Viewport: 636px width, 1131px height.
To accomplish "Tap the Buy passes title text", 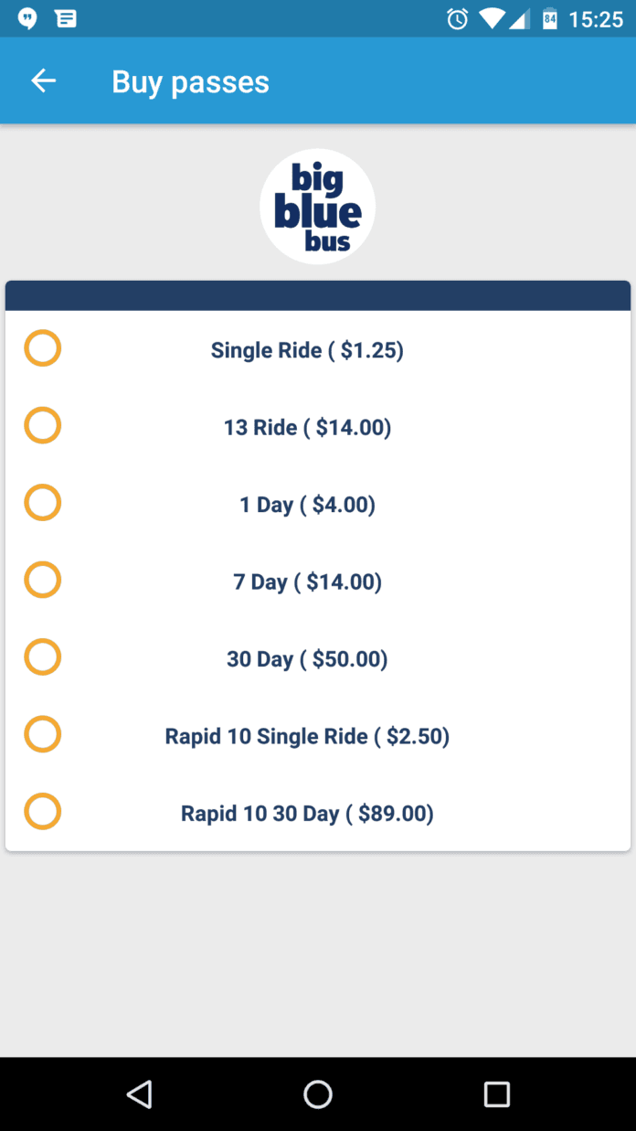I will click(x=190, y=82).
